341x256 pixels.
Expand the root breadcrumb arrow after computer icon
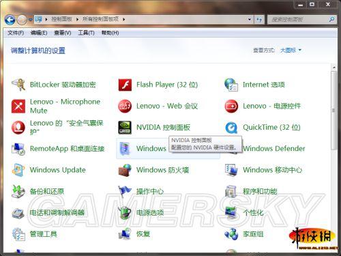(46, 19)
